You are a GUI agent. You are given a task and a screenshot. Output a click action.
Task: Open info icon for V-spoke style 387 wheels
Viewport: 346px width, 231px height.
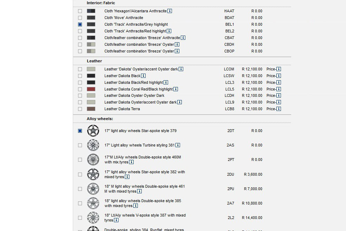tap(116, 220)
